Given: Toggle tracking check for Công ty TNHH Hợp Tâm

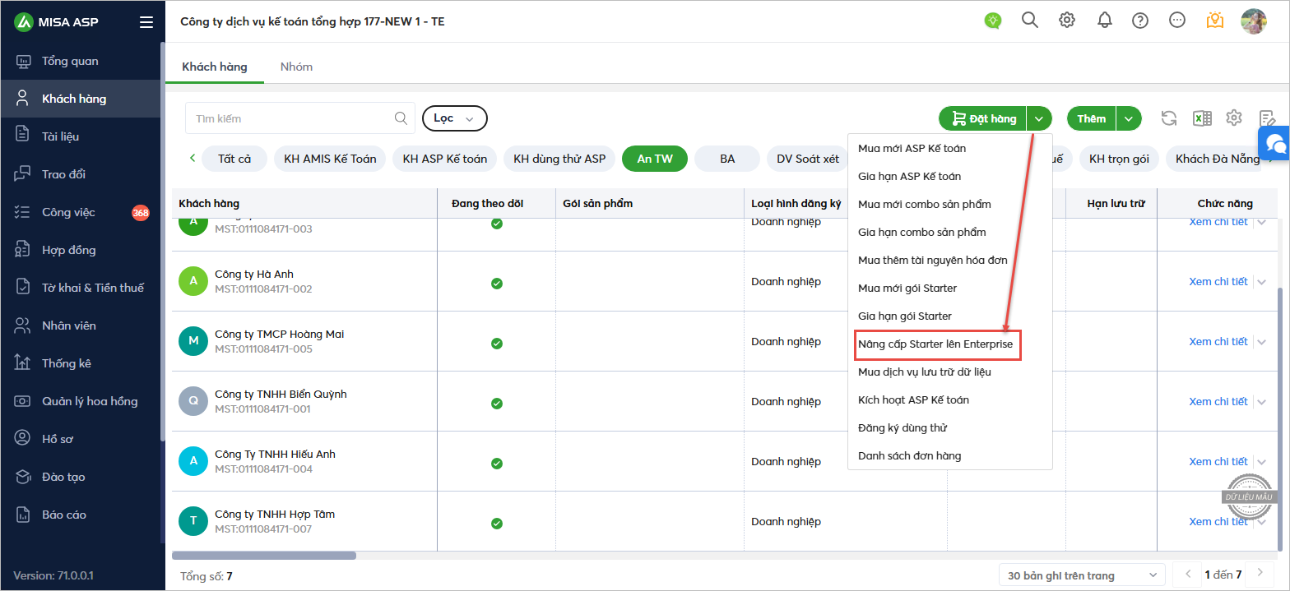Looking at the screenshot, I should [x=497, y=523].
